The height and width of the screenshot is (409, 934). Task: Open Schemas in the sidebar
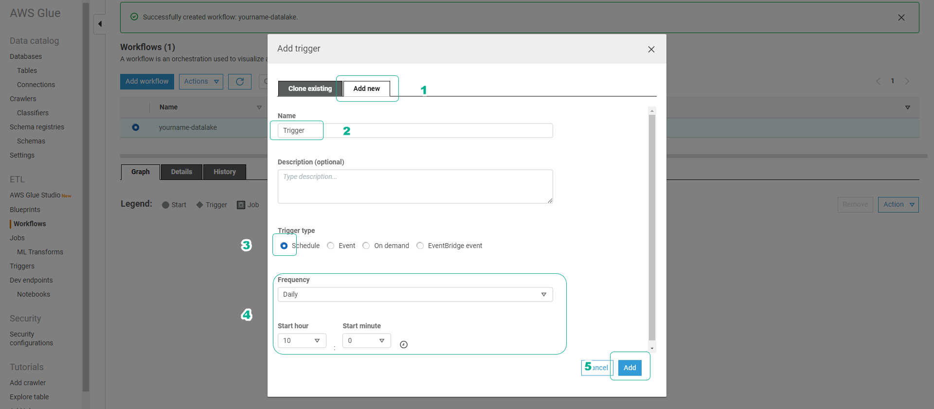[31, 142]
